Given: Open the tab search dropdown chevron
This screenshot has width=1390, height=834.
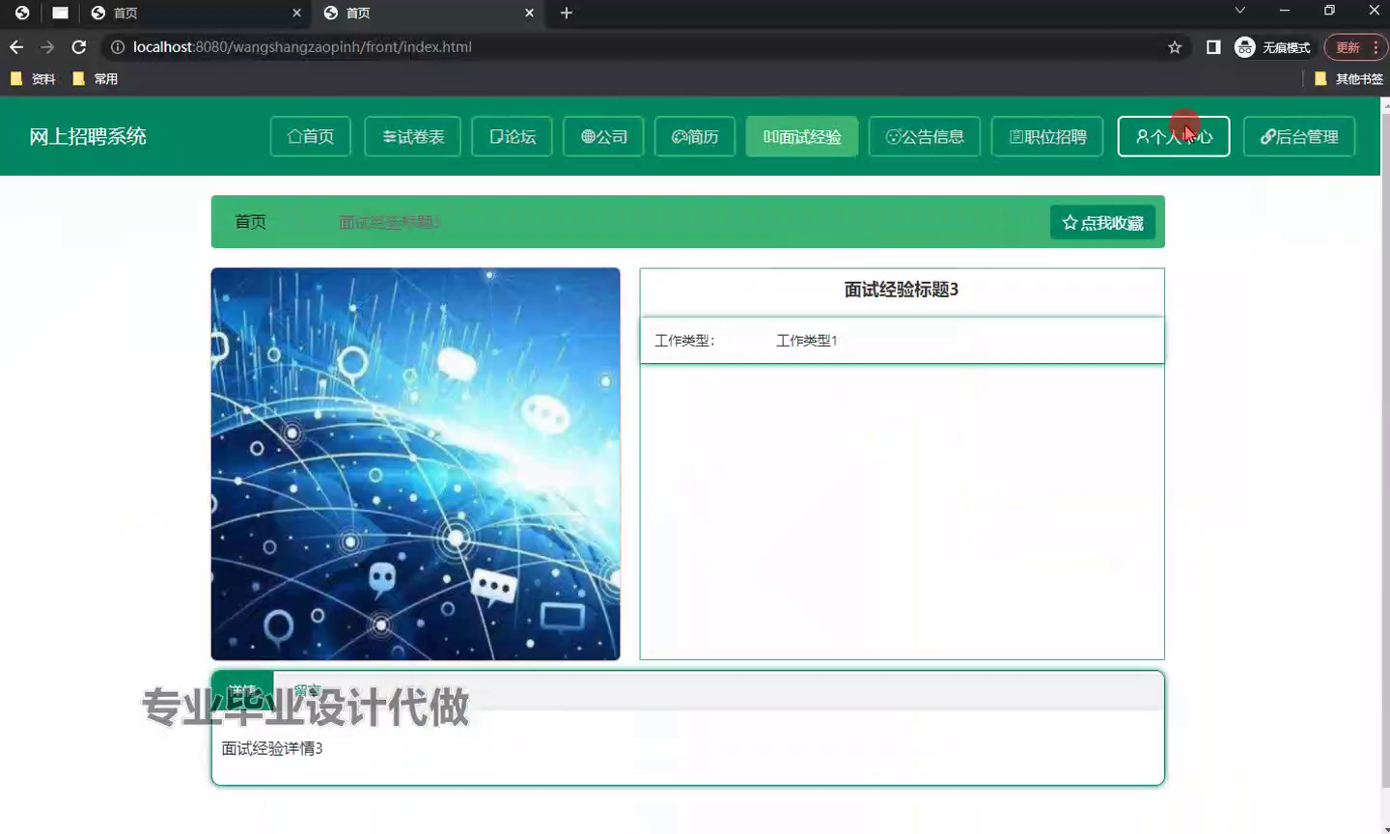Looking at the screenshot, I should (1240, 11).
